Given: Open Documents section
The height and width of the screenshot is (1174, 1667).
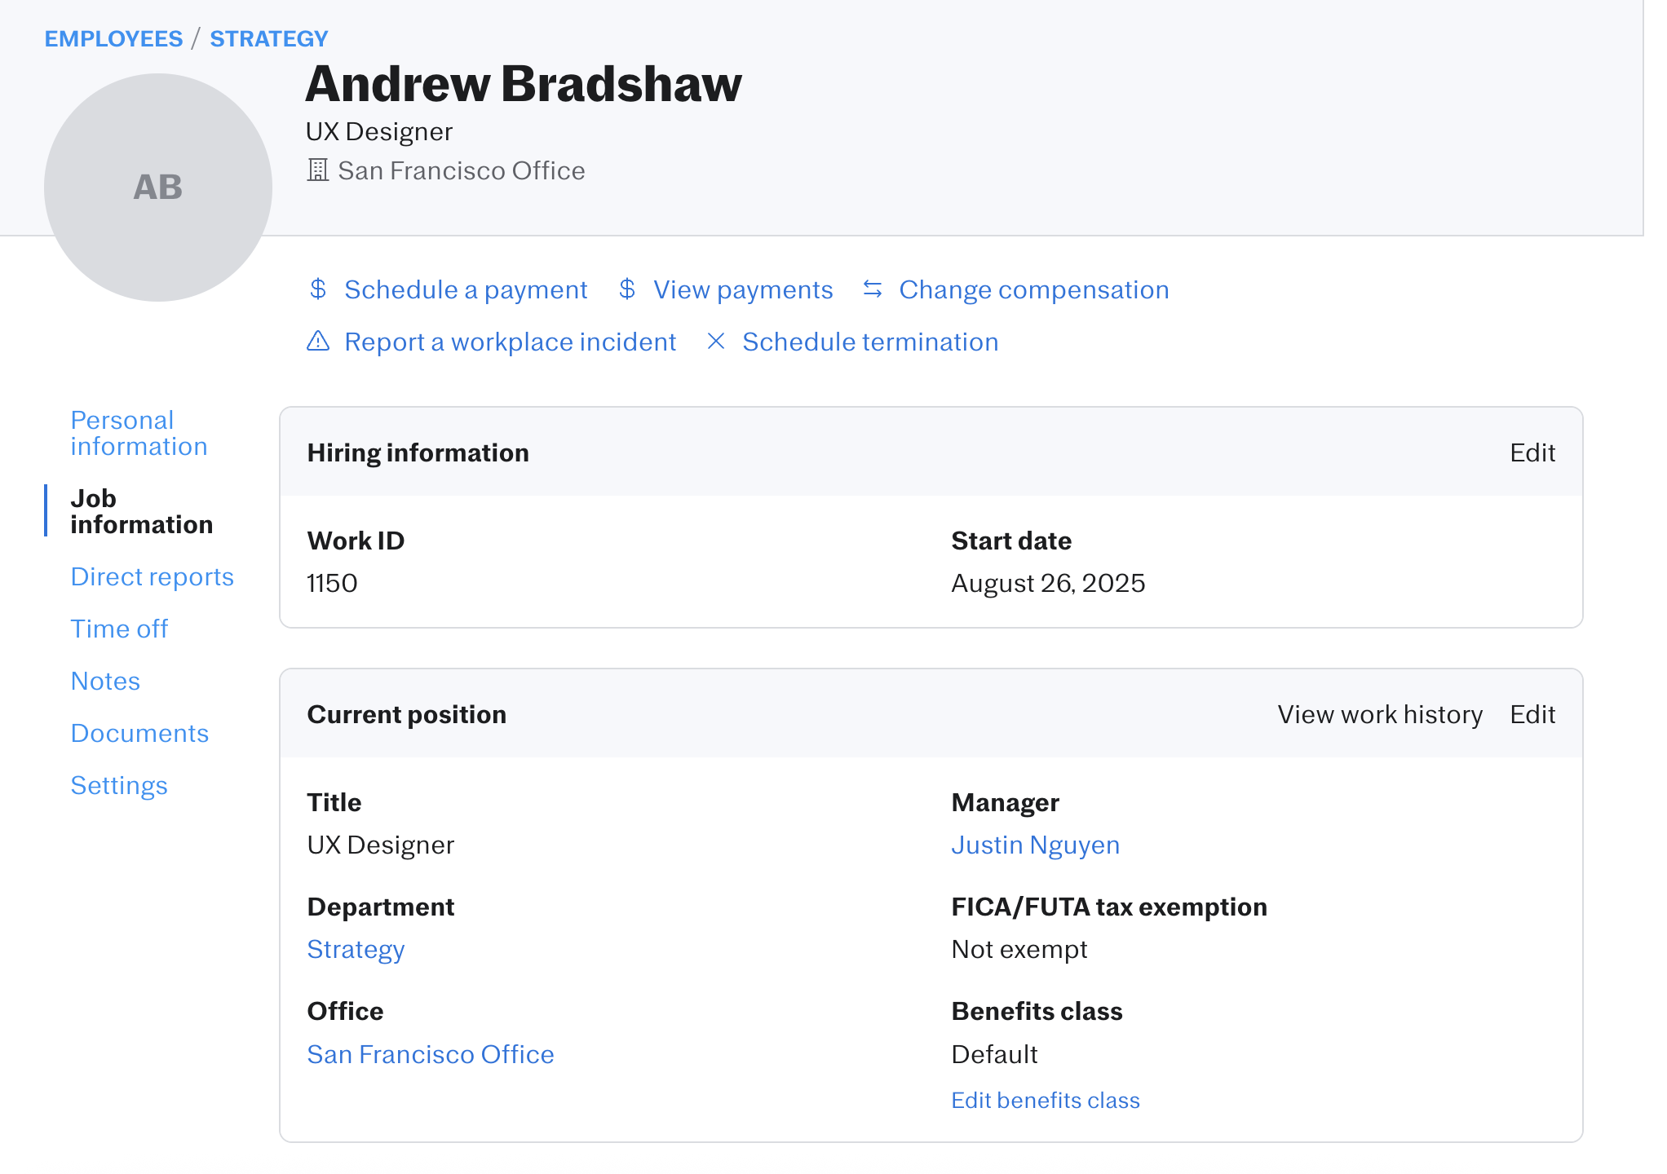Looking at the screenshot, I should click(x=139, y=733).
